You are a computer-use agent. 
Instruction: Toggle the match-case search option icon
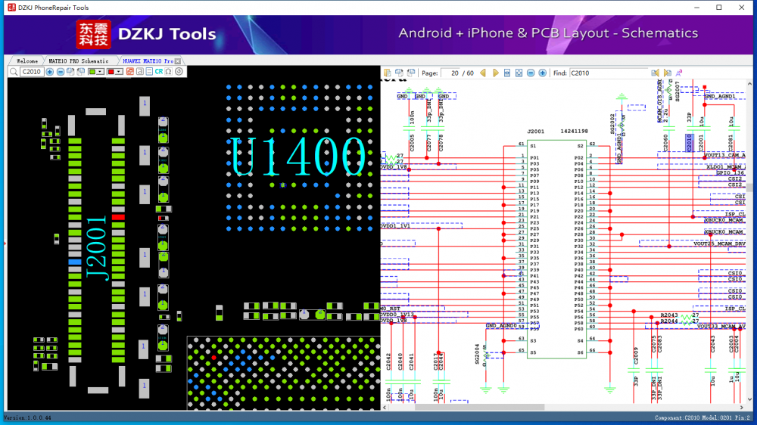[x=678, y=73]
